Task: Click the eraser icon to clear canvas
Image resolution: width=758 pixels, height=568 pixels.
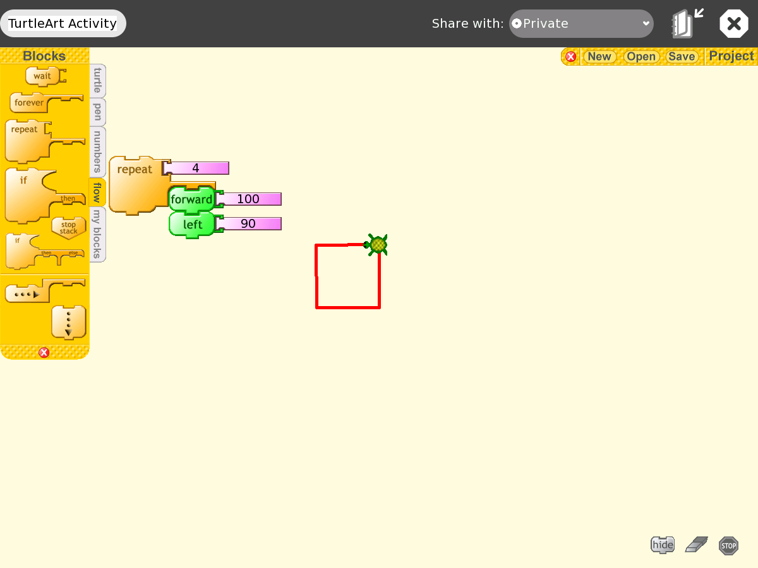Action: pyautogui.click(x=696, y=545)
